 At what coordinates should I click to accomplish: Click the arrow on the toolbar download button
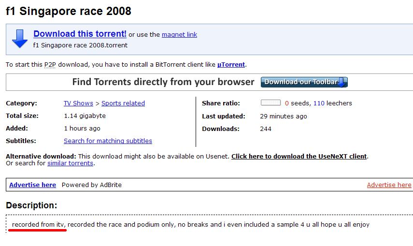342,82
